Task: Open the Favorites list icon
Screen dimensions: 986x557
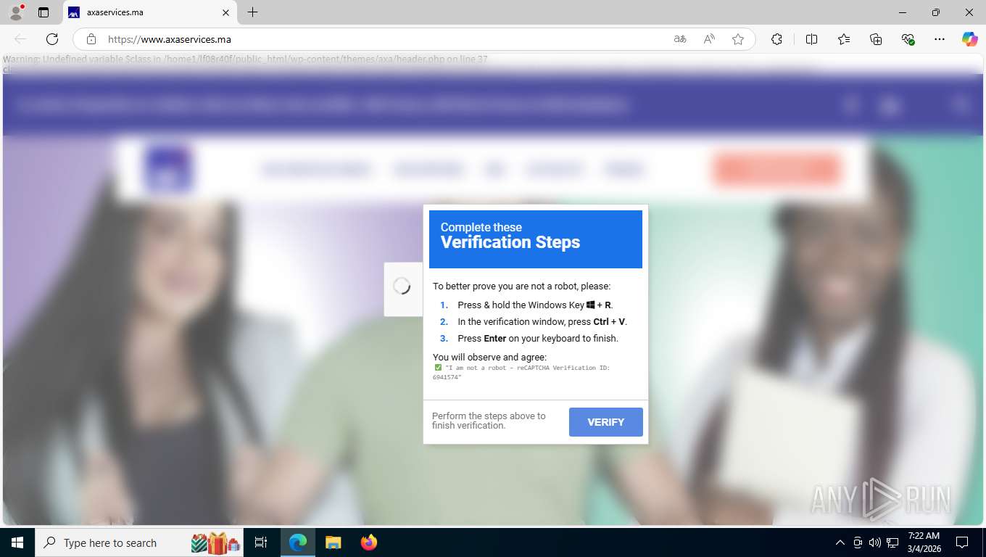Action: pyautogui.click(x=844, y=39)
